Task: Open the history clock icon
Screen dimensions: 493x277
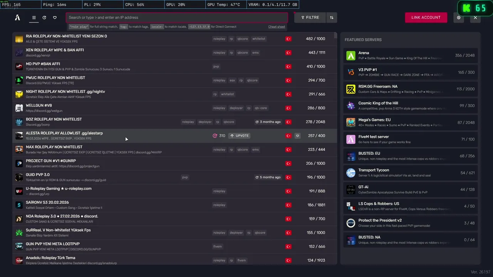Action: point(44,17)
